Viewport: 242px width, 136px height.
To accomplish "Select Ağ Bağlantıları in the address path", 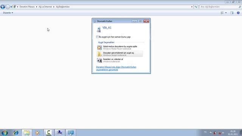I will [63, 7].
